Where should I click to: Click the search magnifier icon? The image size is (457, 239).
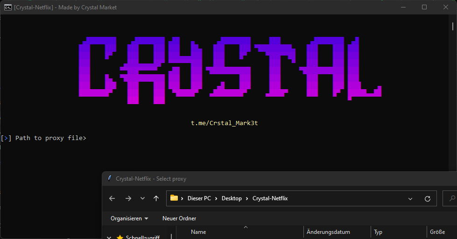click(x=451, y=198)
